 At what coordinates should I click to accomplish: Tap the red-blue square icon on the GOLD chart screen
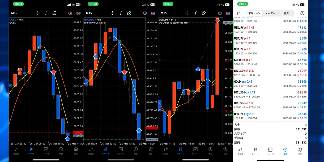tap(79, 13)
